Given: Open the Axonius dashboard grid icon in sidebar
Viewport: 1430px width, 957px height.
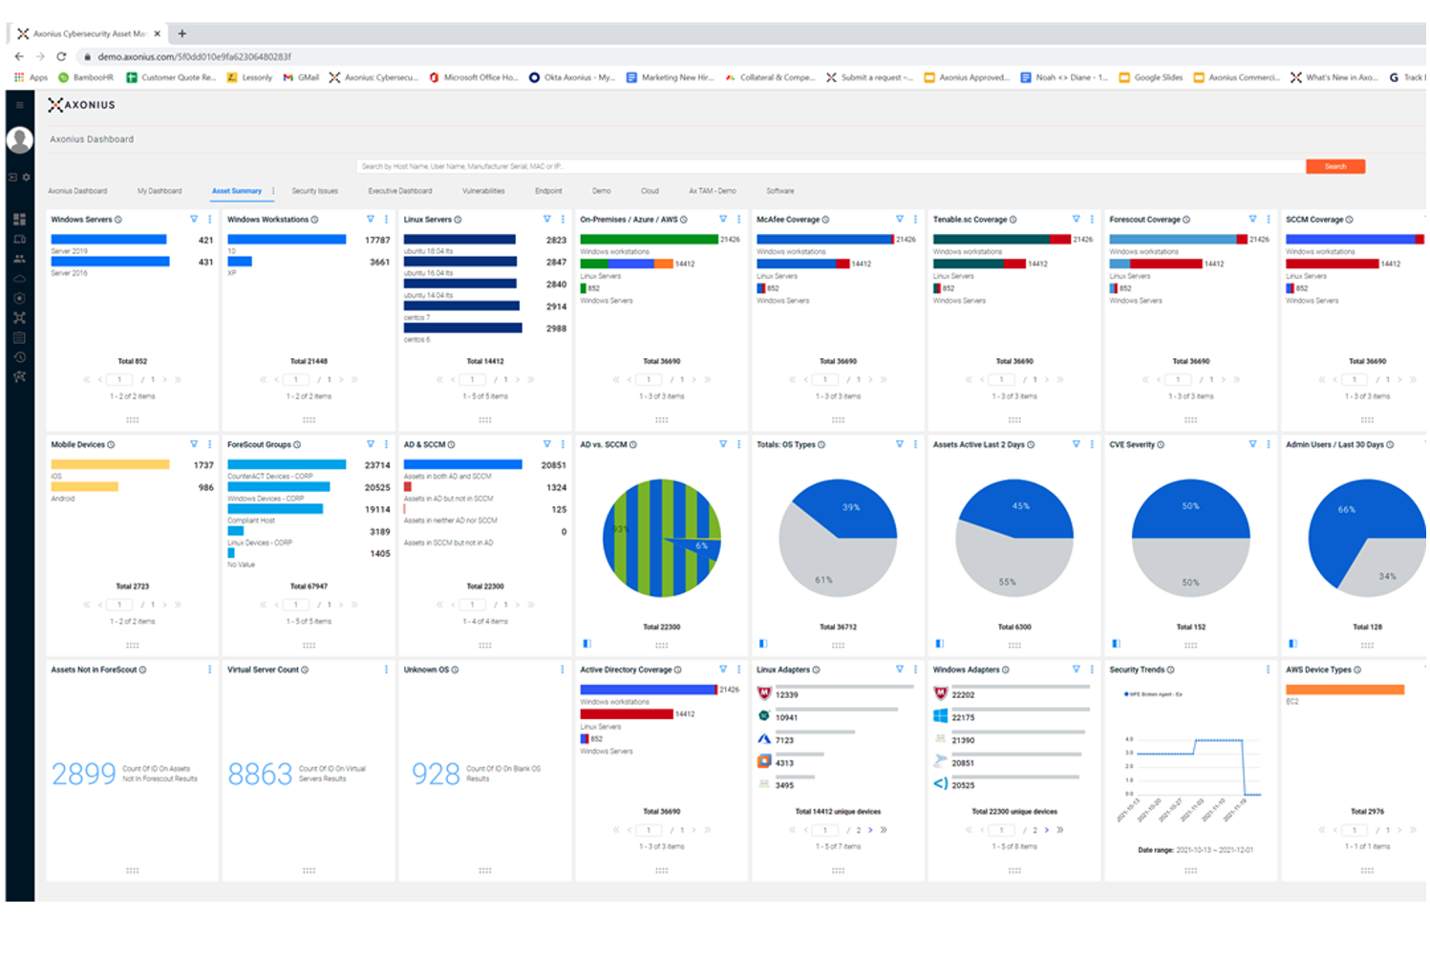Looking at the screenshot, I should click(19, 218).
